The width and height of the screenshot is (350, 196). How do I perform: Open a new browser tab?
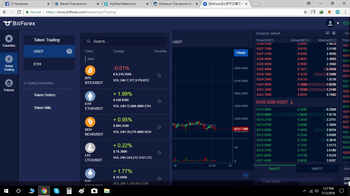click(256, 4)
